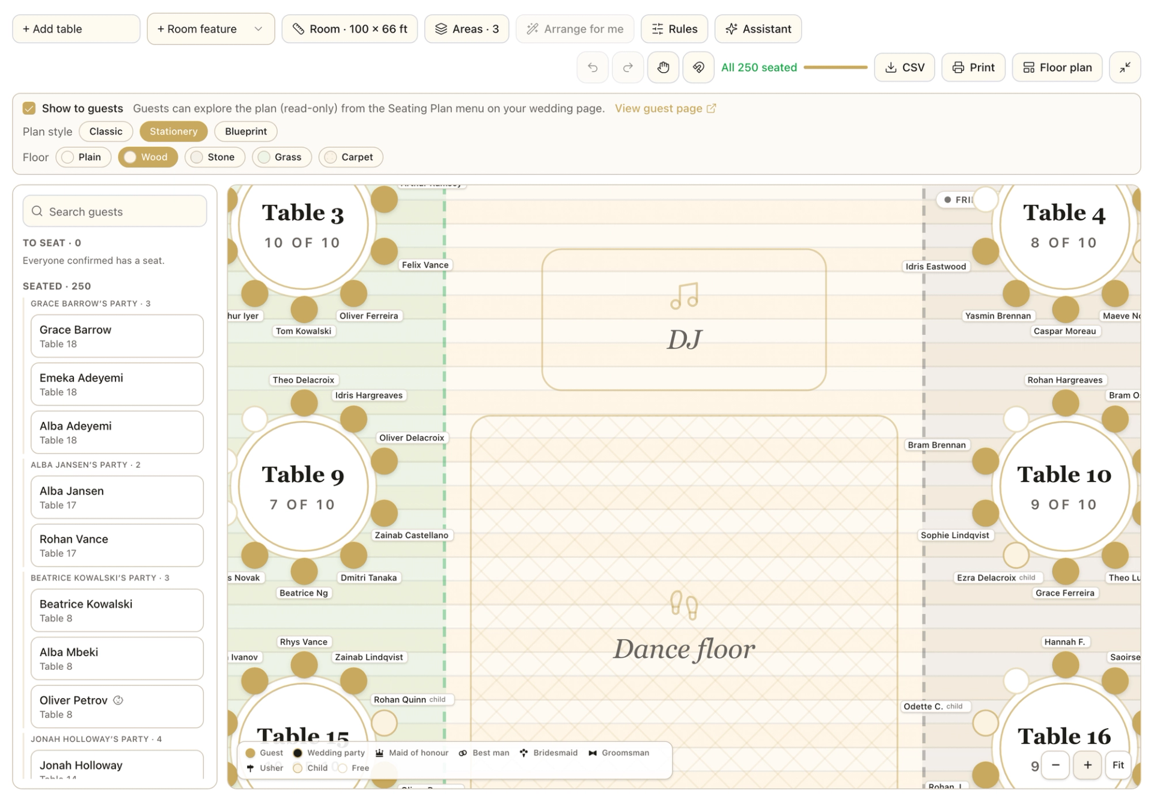This screenshot has height=802, width=1154.
Task: Select the Blueprint plan style
Action: (246, 131)
